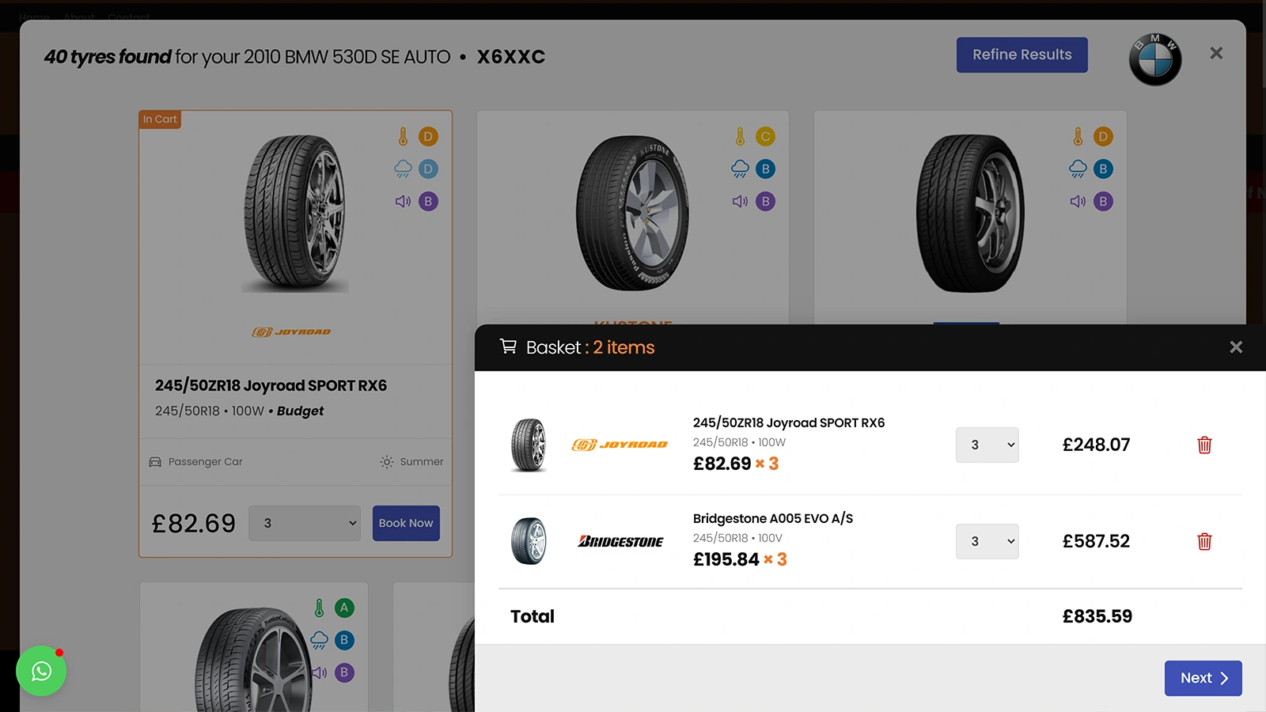Open the Bridgestone quantity dropdown
Viewport: 1266px width, 712px height.
987,541
